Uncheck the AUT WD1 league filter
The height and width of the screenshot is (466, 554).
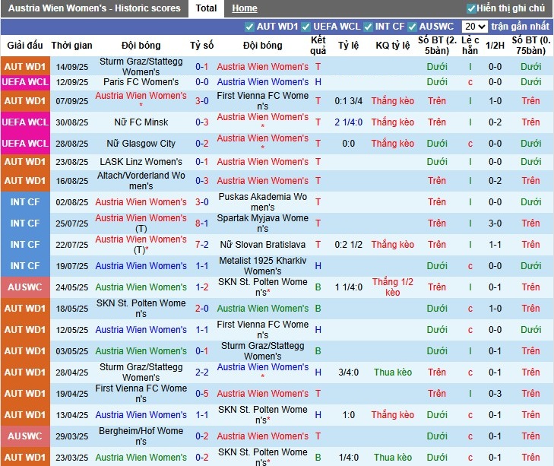pyautogui.click(x=250, y=27)
